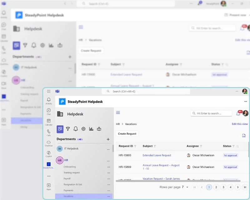Open Payments options ellipsis
Image resolution: width=250 pixels, height=200 pixels.
pyautogui.click(x=109, y=191)
